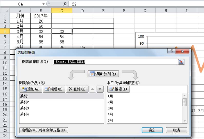Select 系列1 in the series list

25,96
